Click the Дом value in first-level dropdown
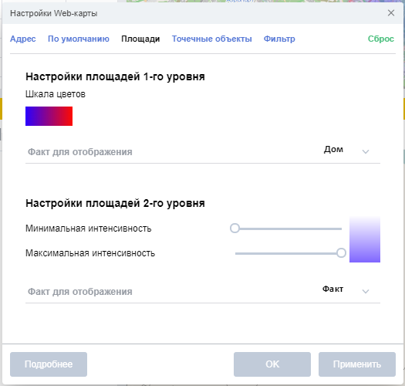 pos(333,150)
